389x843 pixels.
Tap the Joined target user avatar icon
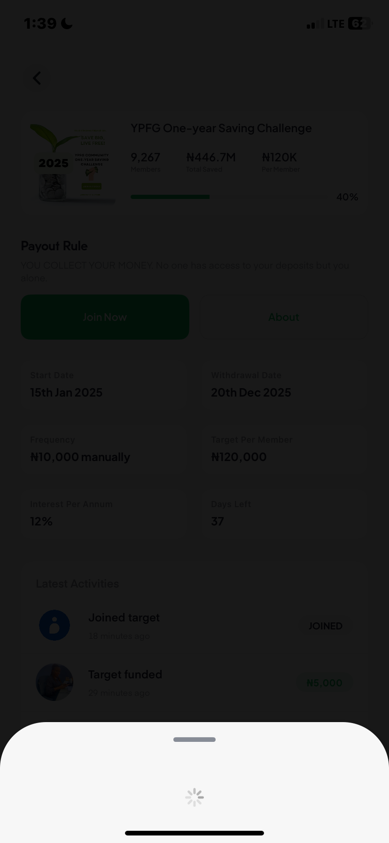pyautogui.click(x=54, y=625)
